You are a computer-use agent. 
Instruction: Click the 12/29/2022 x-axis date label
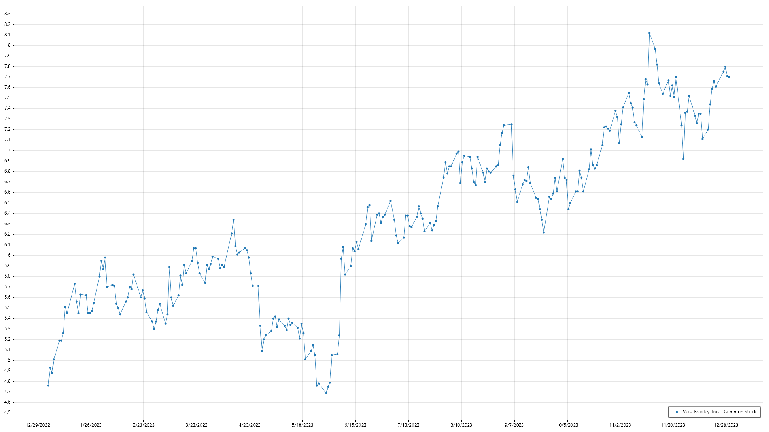click(38, 425)
